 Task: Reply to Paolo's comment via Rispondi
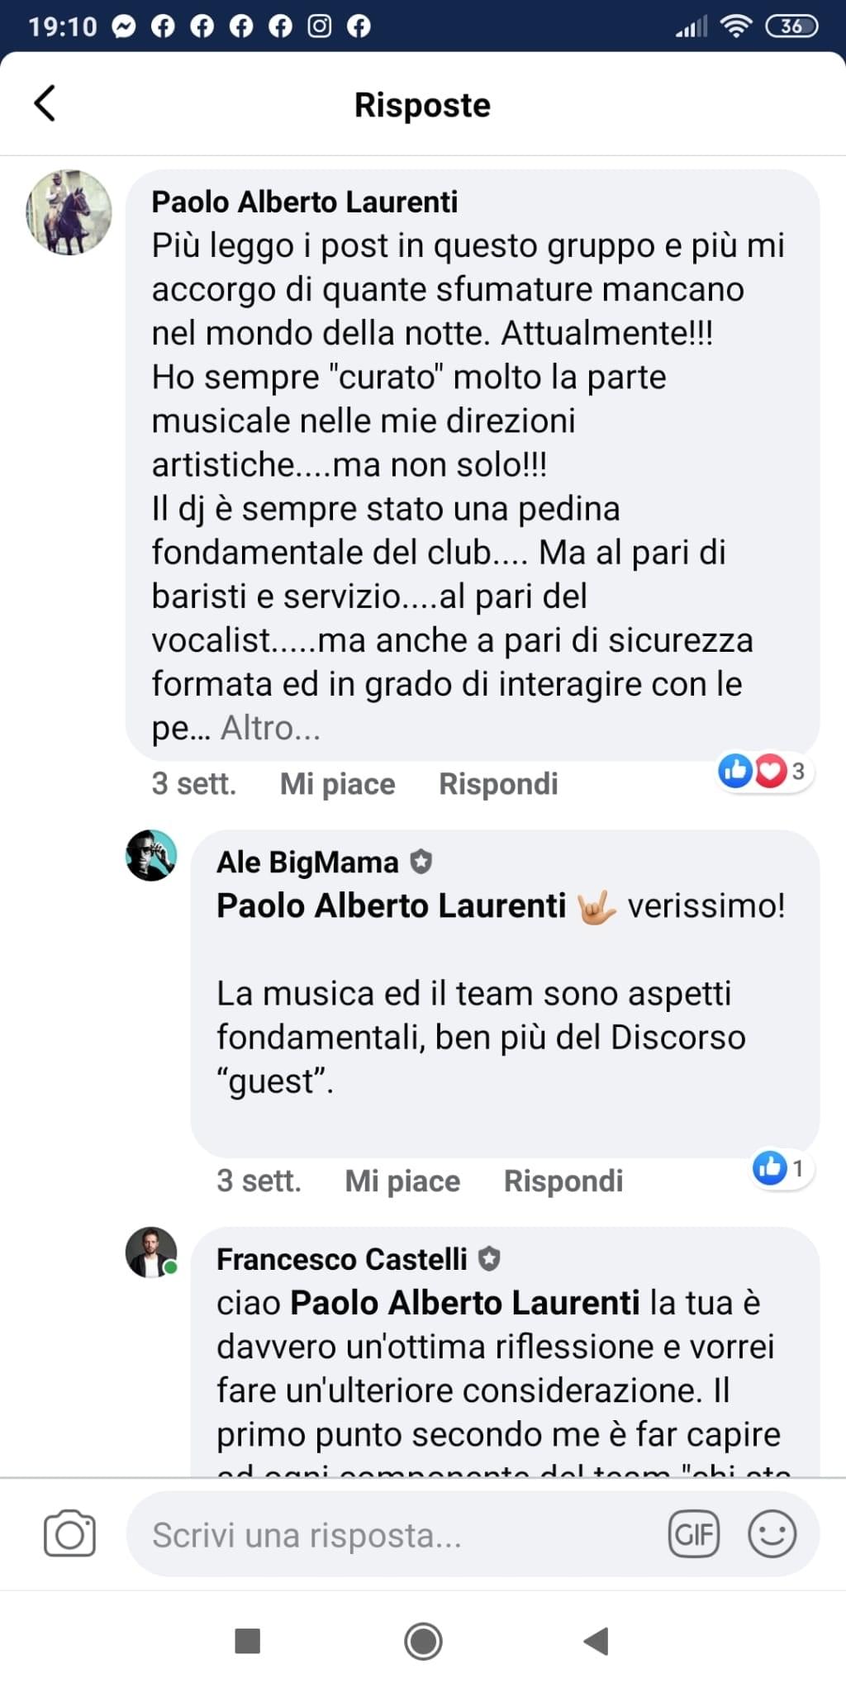(498, 783)
